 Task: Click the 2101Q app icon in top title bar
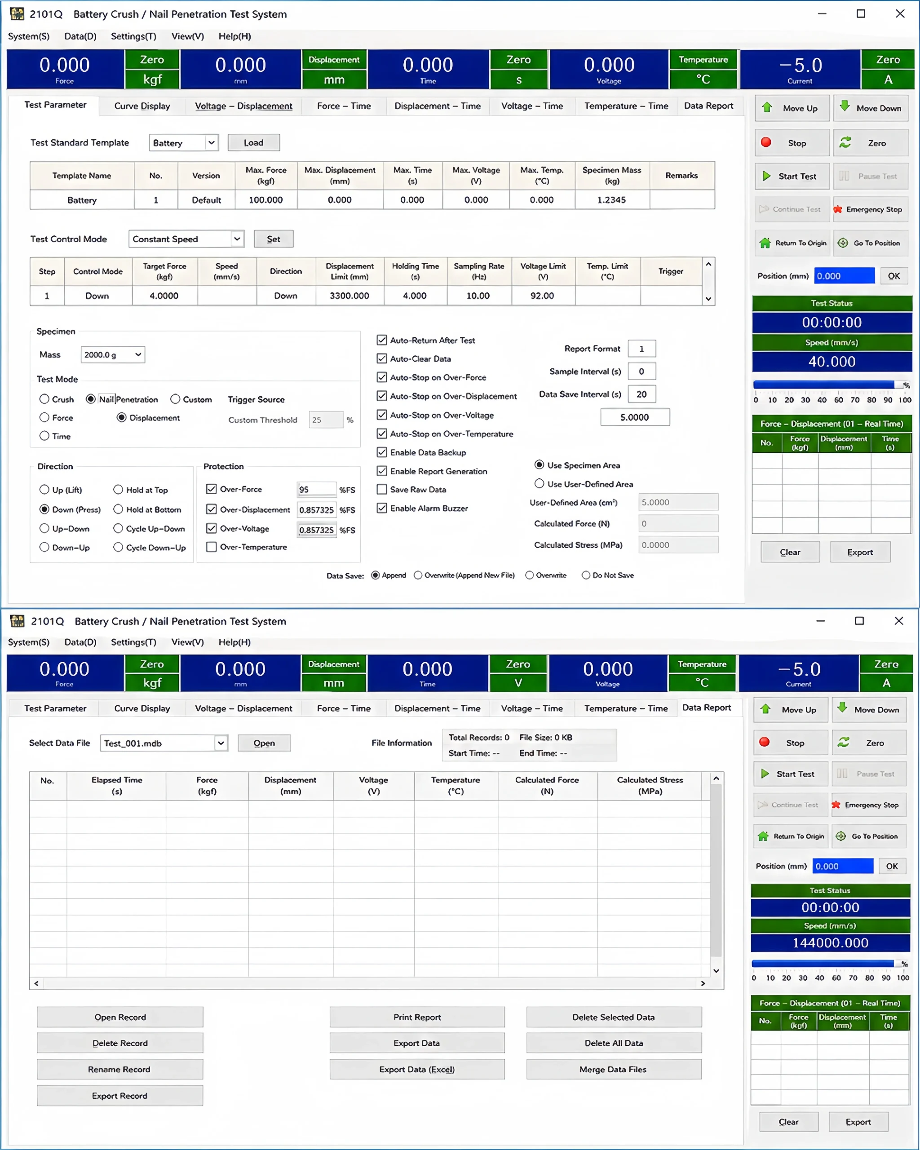tap(17, 14)
